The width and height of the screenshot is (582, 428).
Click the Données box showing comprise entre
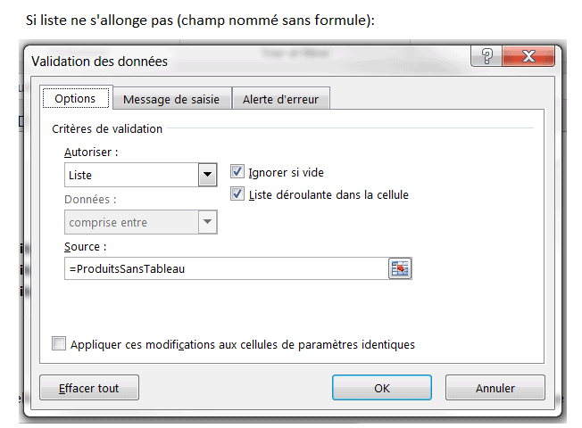click(x=131, y=221)
